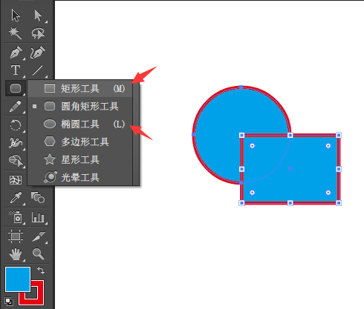Click the circle's bottom anchor point

point(241,182)
